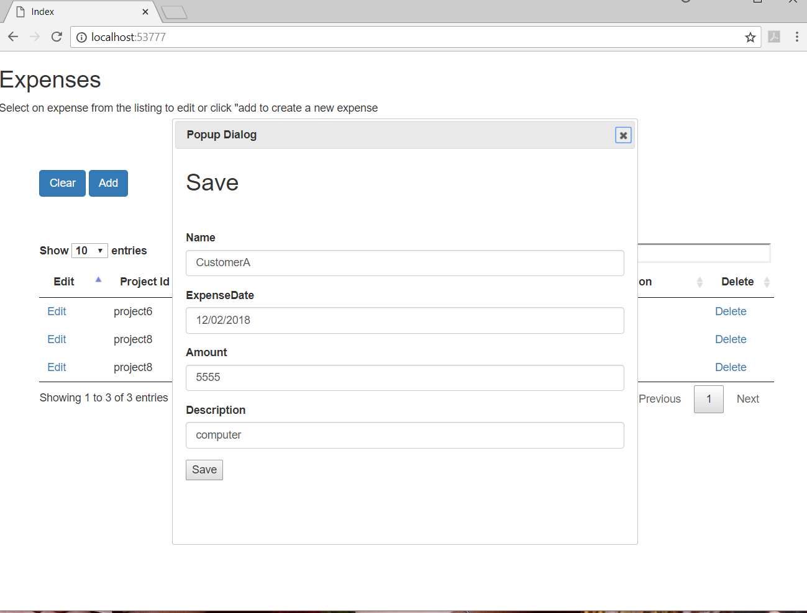Edit the first project8 row
The image size is (807, 613).
tap(57, 339)
